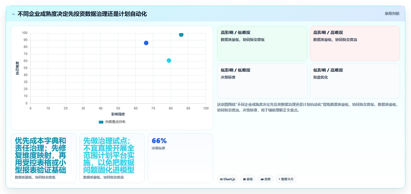Viewport: 411px width, 194px height.
Task: Click the 66% value
Action: 159,141
